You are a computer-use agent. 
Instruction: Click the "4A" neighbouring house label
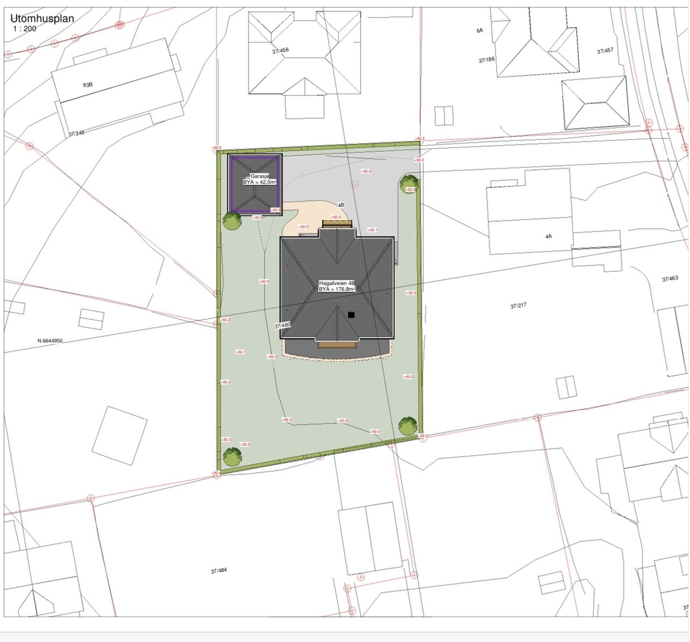click(x=549, y=236)
